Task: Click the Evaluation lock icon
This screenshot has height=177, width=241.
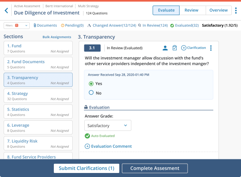Action: click(86, 107)
